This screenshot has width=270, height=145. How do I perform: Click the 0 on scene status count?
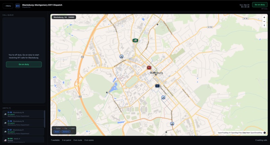click(89, 140)
